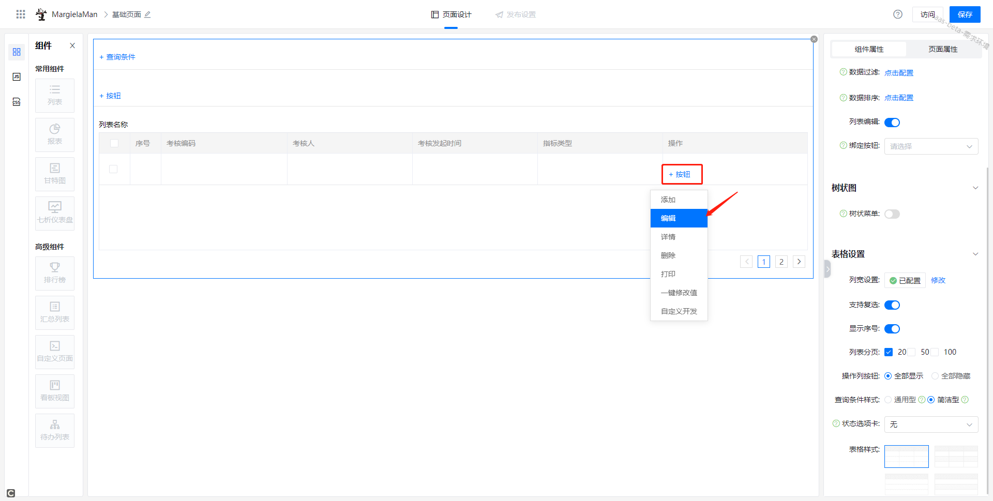The width and height of the screenshot is (993, 501).
Task: Switch to the 组件属性 tab
Action: 869,49
